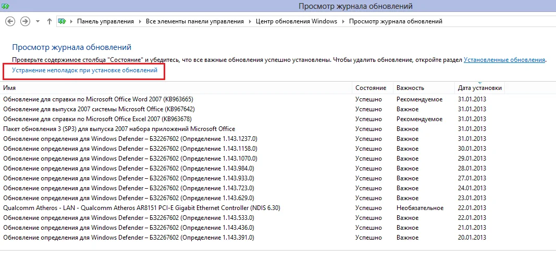Open "Устранение неполадок при установке обновлений" link
The width and height of the screenshot is (556, 262).
pos(85,70)
